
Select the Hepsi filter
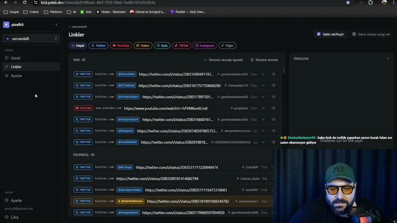point(78,46)
